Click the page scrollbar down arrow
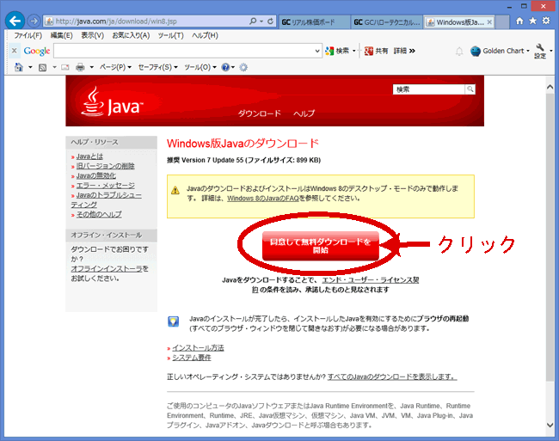 [550, 425]
